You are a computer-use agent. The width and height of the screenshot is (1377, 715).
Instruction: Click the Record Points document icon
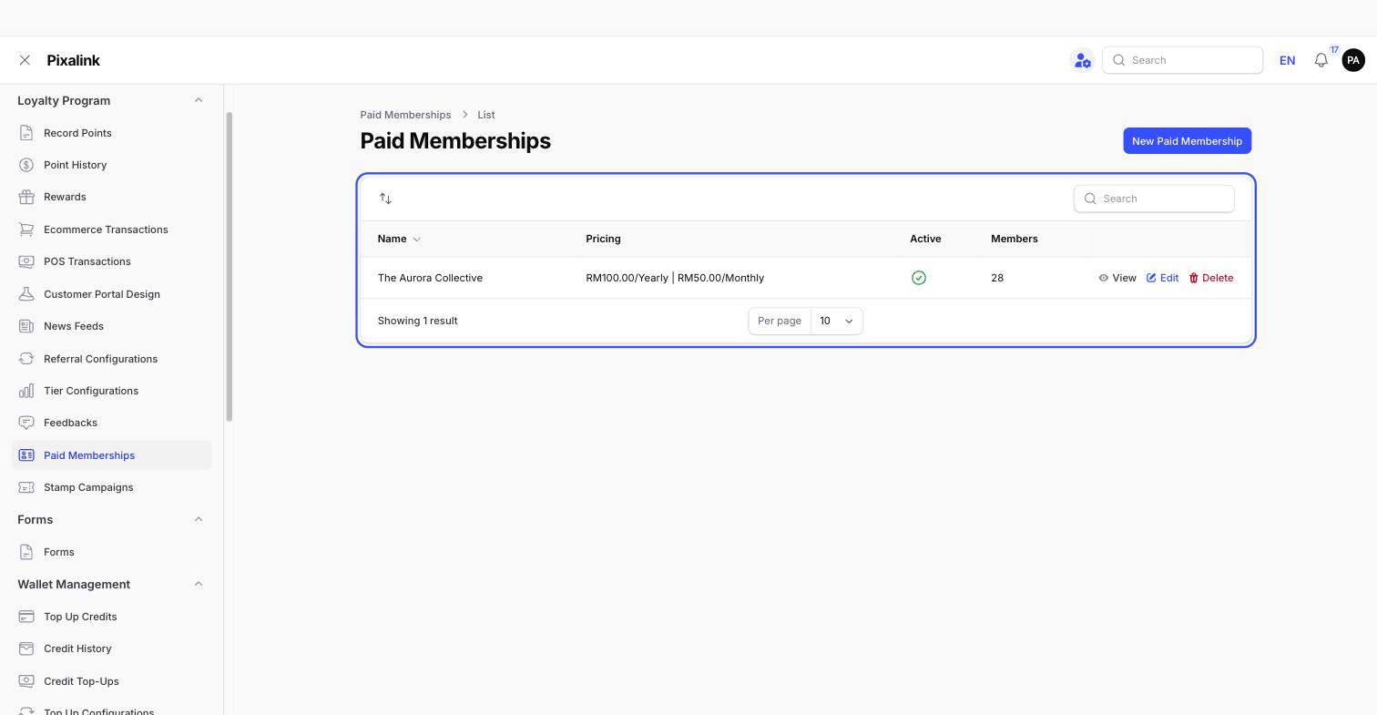(26, 133)
